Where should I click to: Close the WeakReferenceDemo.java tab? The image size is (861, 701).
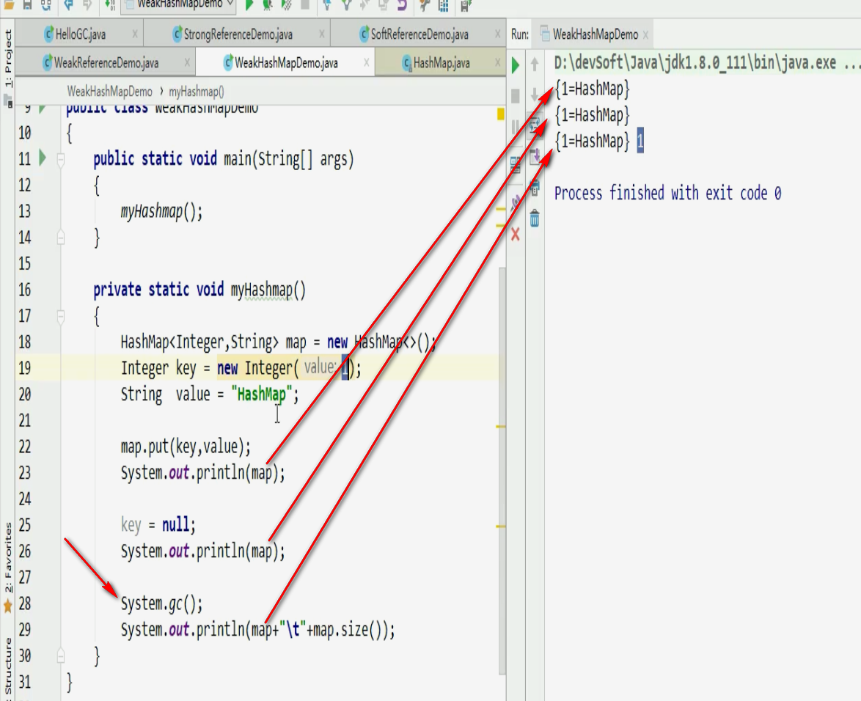(x=187, y=62)
